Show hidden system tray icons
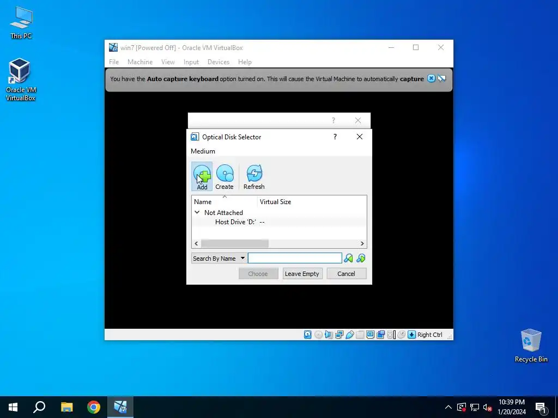558x418 pixels. pos(448,407)
